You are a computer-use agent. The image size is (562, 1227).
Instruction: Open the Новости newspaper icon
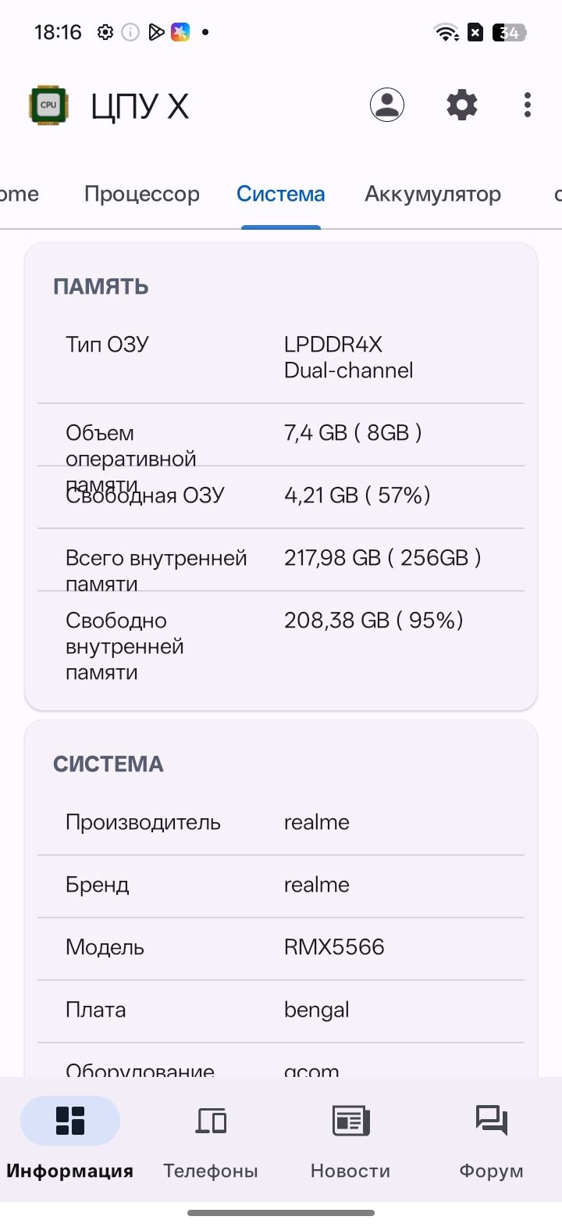350,1120
